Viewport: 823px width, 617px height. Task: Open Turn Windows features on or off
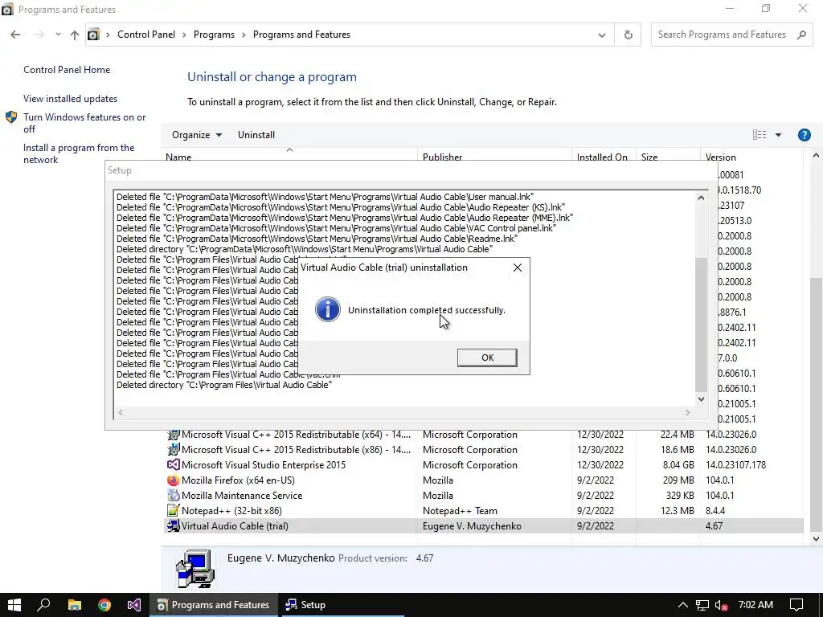pyautogui.click(x=84, y=123)
